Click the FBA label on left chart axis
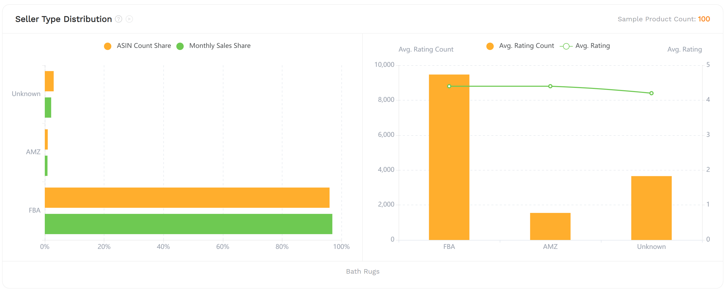The width and height of the screenshot is (725, 291). [x=35, y=210]
